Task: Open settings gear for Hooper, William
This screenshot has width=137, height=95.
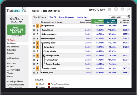Action: [34, 26]
